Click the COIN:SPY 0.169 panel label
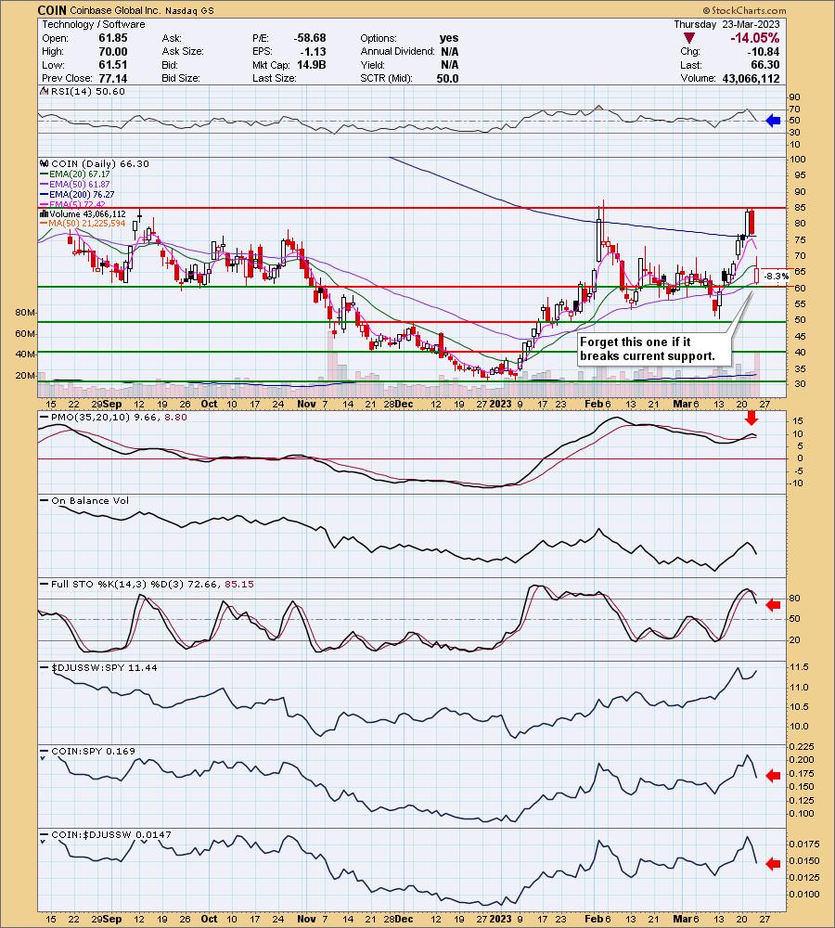This screenshot has height=928, width=835. point(93,751)
